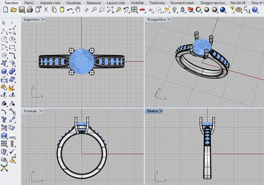Click the Superiore viewport title label
Image resolution: width=264 pixels, height=185 pixels.
31,20
